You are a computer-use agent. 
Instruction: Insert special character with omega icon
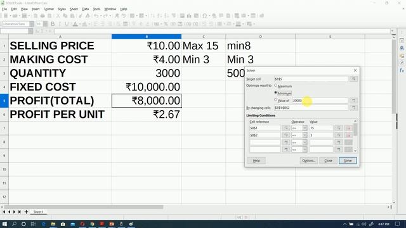204,16
